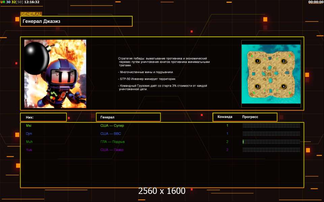
Task: Click the Djm loading progress bar
Action: coord(271,134)
